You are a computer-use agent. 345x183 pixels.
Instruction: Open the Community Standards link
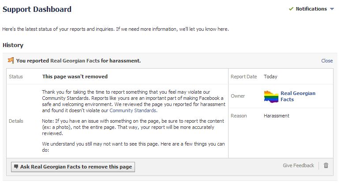[133, 110]
